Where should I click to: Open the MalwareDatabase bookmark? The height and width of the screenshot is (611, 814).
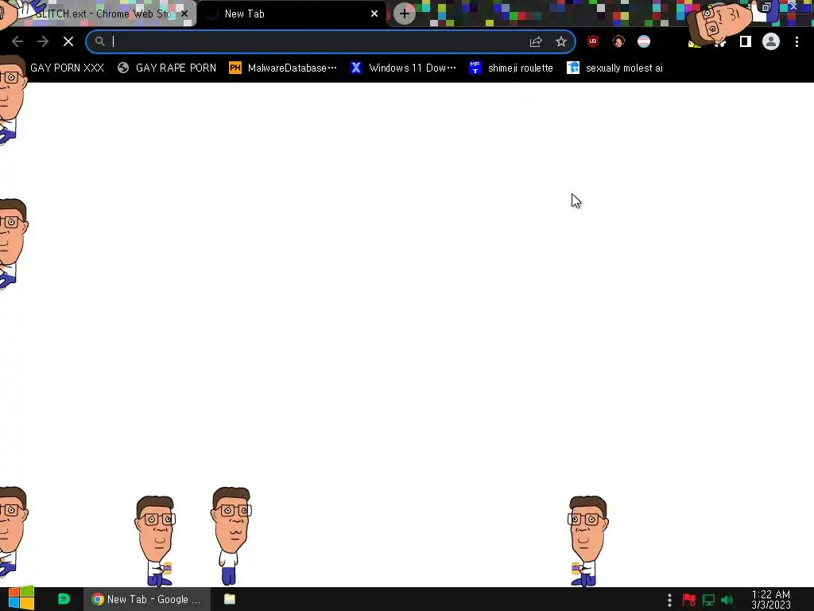(283, 68)
